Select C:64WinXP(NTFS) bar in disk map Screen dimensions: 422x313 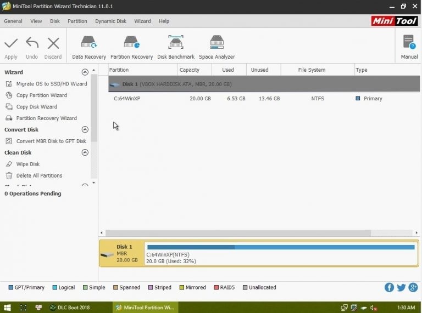(281, 254)
